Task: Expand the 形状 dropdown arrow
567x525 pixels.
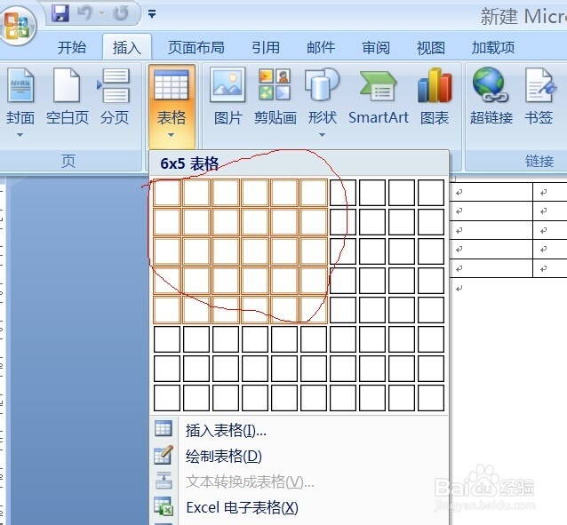Action: (323, 135)
